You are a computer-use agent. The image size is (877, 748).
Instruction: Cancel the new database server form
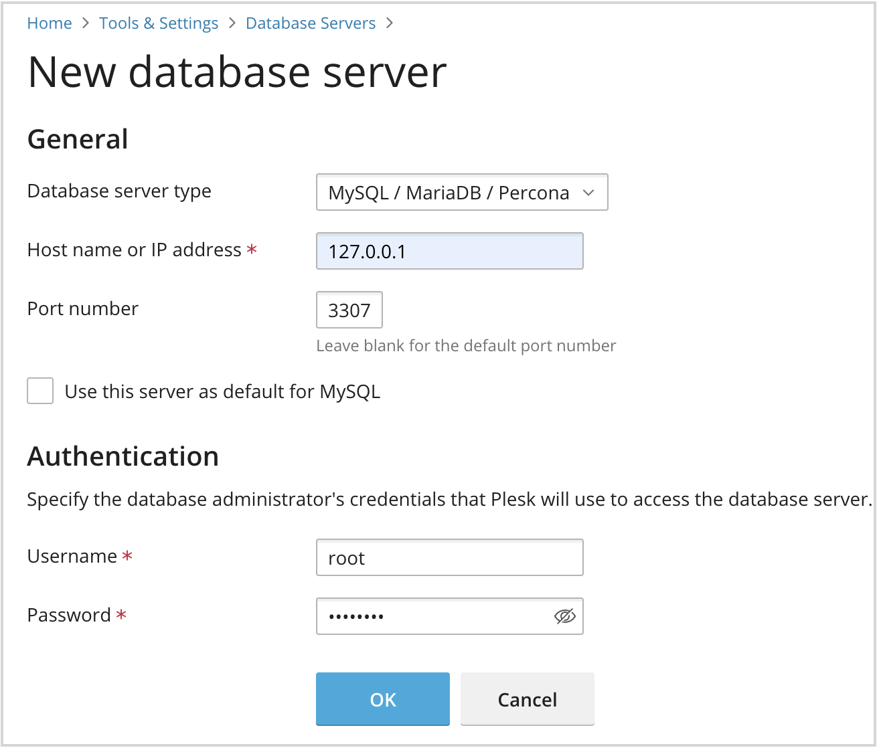tap(527, 699)
